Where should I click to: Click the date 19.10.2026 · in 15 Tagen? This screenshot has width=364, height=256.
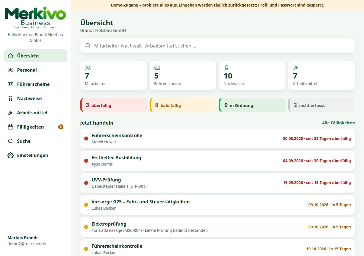328,249
